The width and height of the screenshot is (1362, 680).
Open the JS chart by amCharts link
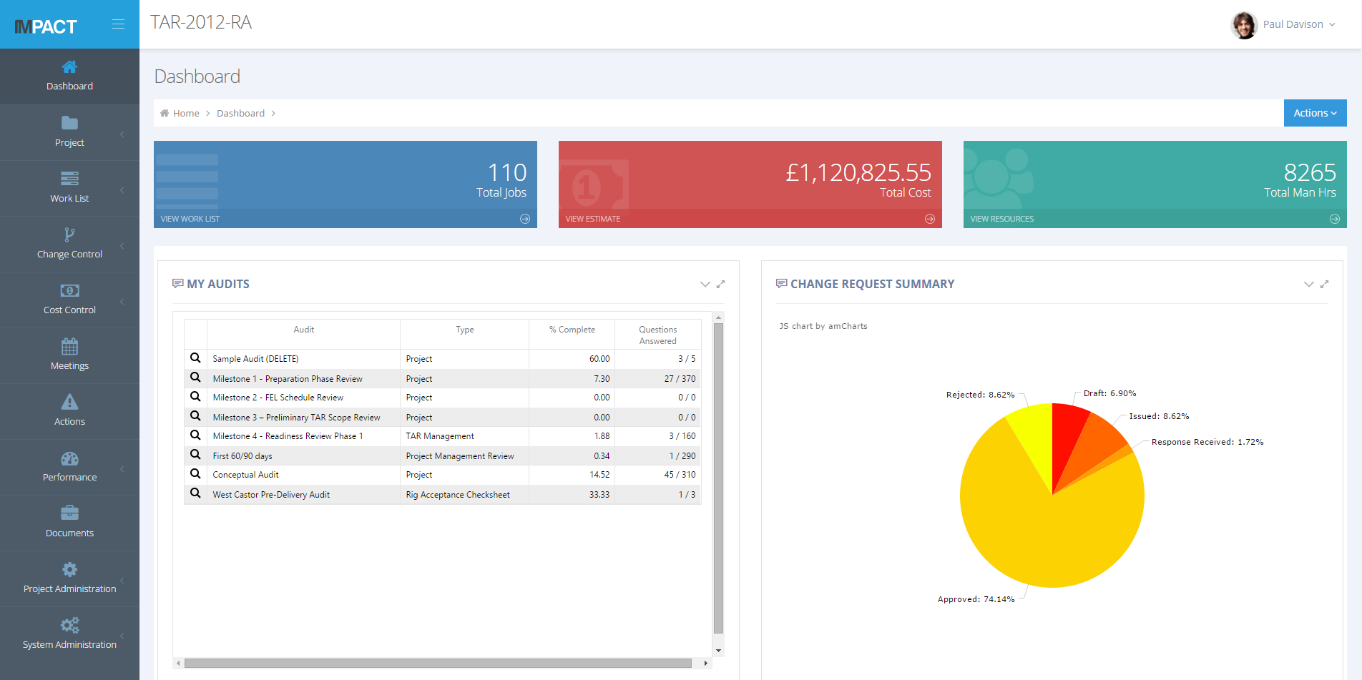coord(823,326)
